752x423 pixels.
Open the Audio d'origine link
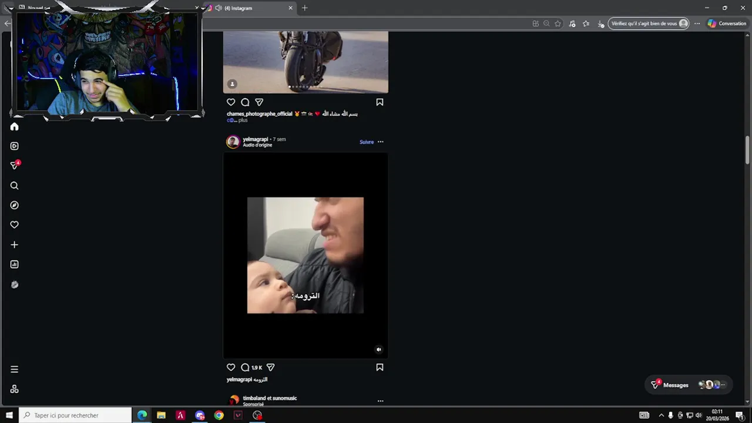click(257, 145)
